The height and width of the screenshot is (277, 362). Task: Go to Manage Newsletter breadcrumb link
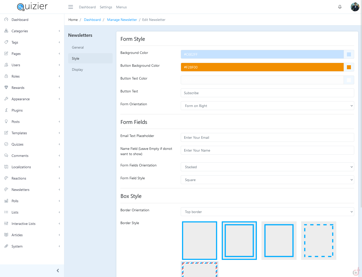tap(122, 20)
